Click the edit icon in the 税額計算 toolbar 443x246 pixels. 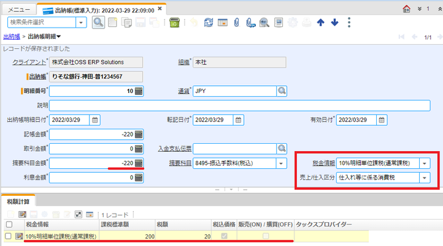[22, 214]
